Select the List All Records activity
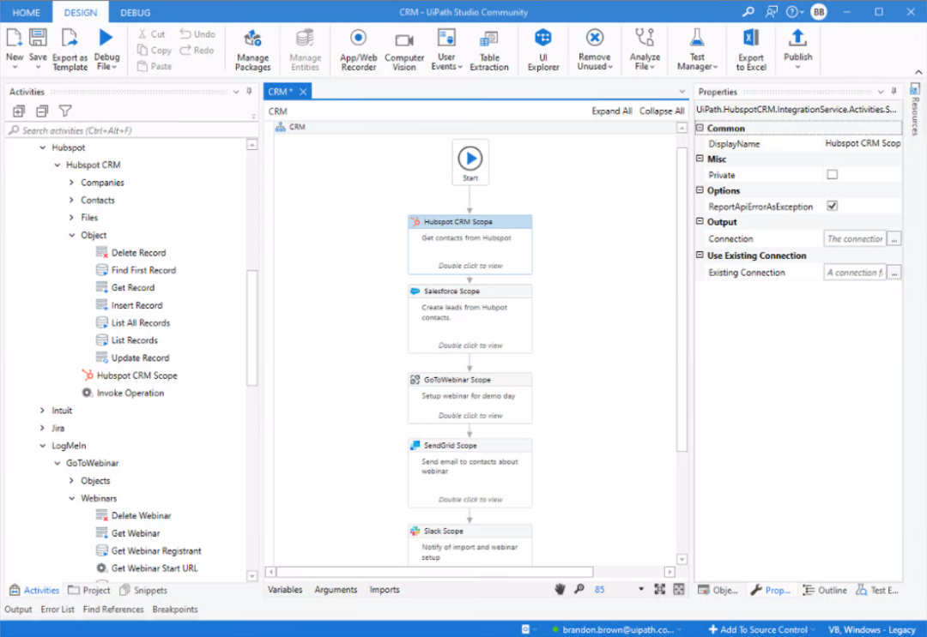The width and height of the screenshot is (927, 637). 134,323
